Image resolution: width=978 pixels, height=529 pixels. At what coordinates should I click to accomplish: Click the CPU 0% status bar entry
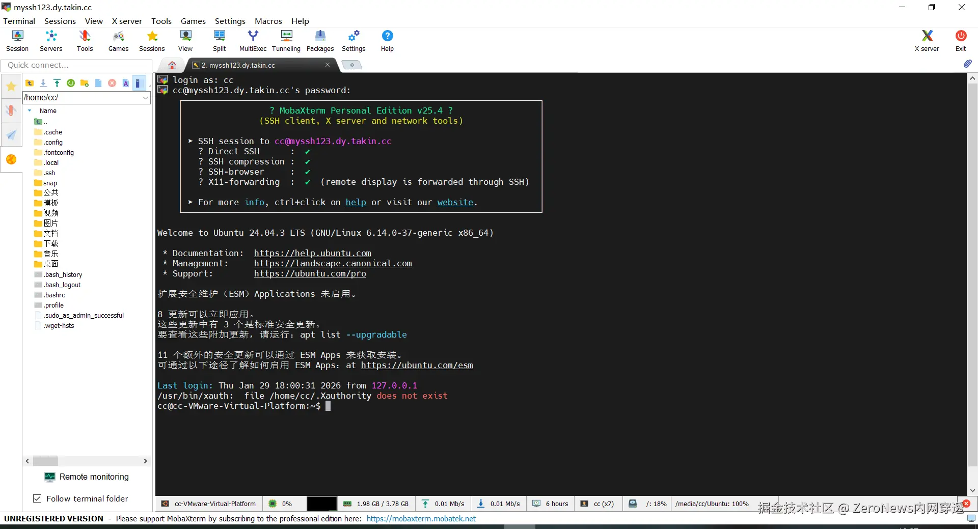pyautogui.click(x=281, y=504)
